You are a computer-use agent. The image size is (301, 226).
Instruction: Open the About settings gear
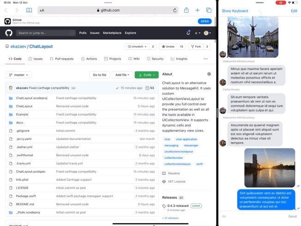click(x=209, y=74)
